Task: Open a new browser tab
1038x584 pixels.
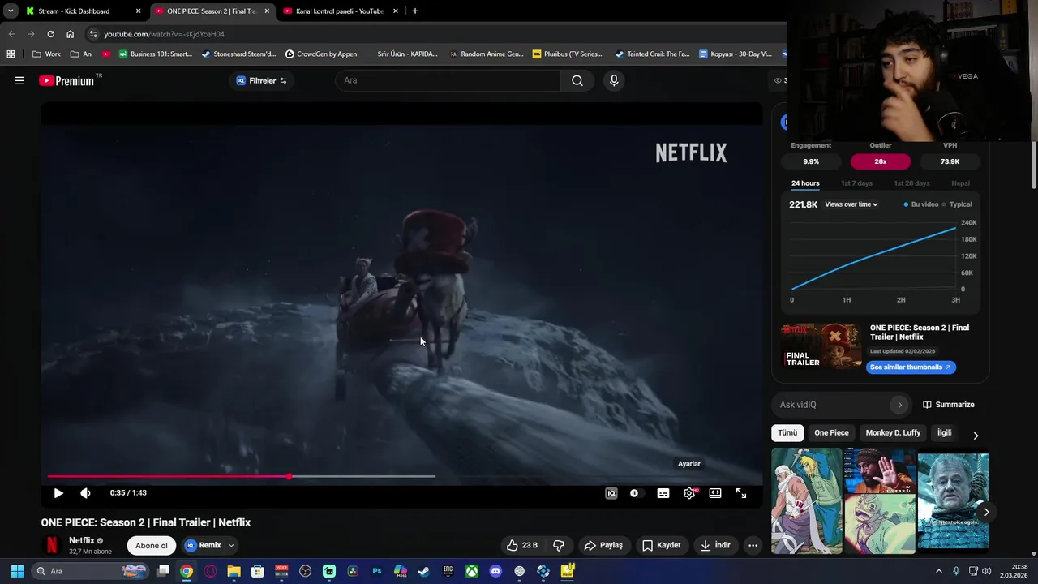Action: 415,11
